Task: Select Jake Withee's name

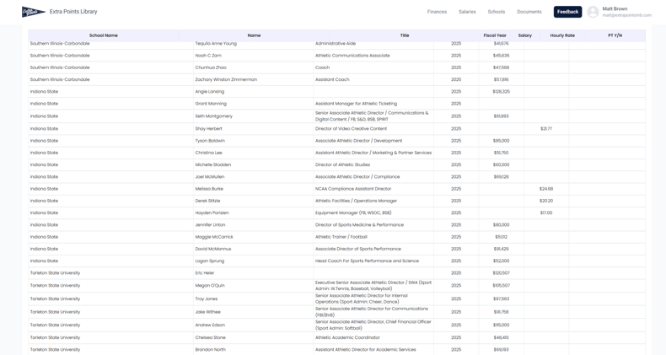Action: (207, 312)
